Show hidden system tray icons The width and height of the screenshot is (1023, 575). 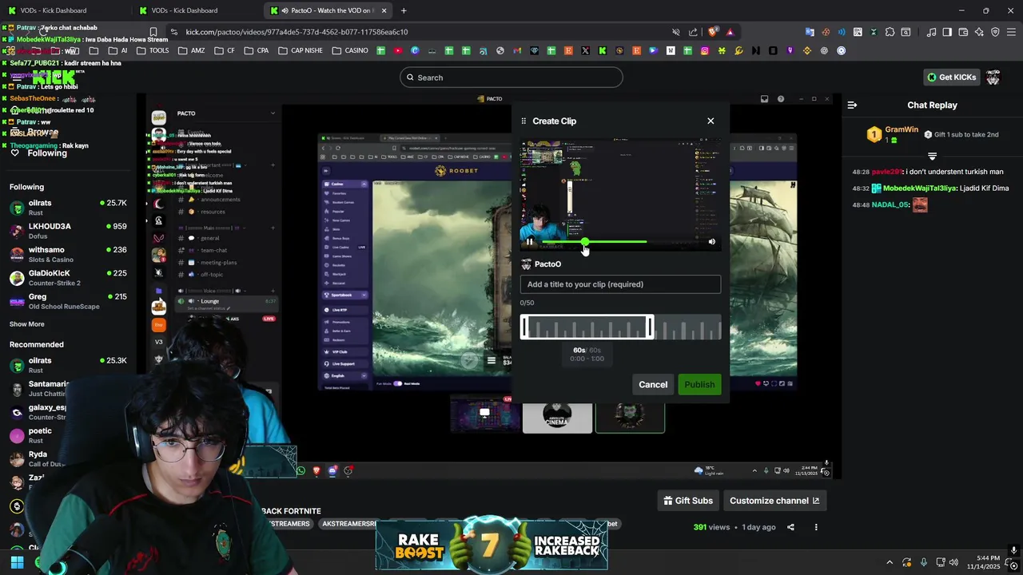tap(890, 562)
